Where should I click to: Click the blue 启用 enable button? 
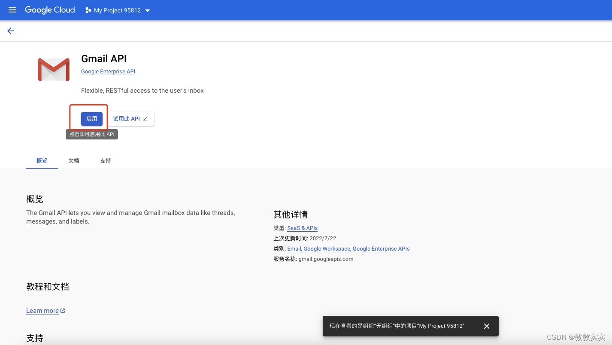(x=92, y=119)
